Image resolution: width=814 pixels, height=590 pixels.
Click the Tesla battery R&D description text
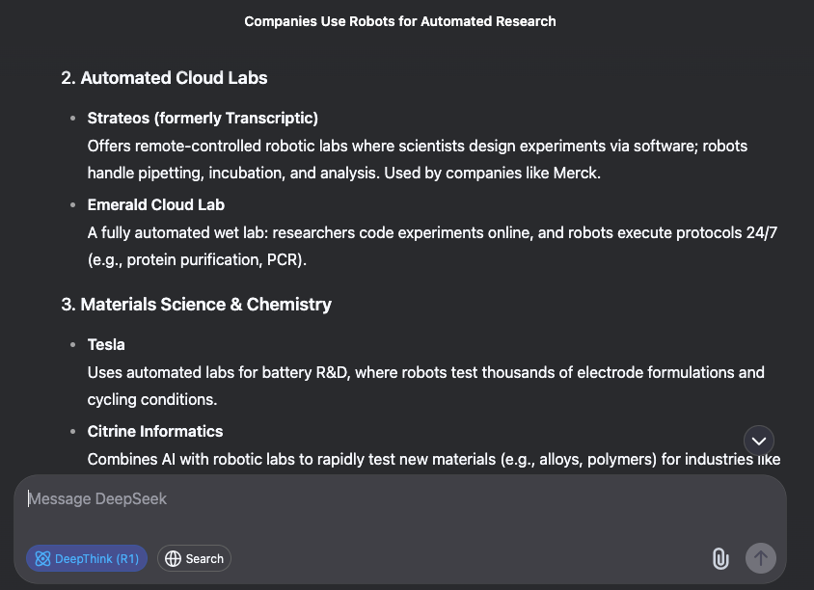425,372
